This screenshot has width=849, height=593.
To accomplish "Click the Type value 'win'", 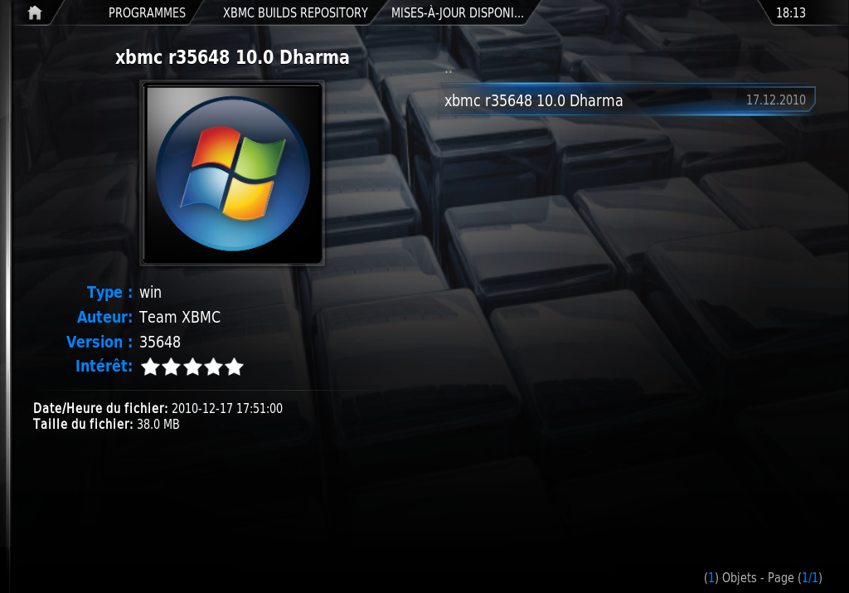I will [x=151, y=293].
